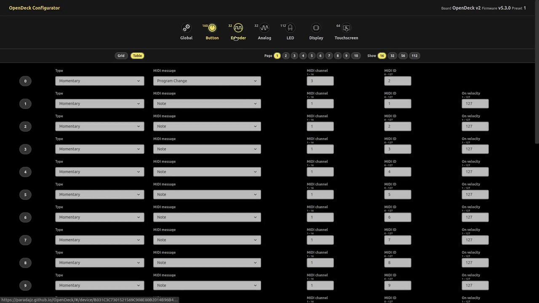Click button index 2 badge
539x303 pixels.
point(25,127)
